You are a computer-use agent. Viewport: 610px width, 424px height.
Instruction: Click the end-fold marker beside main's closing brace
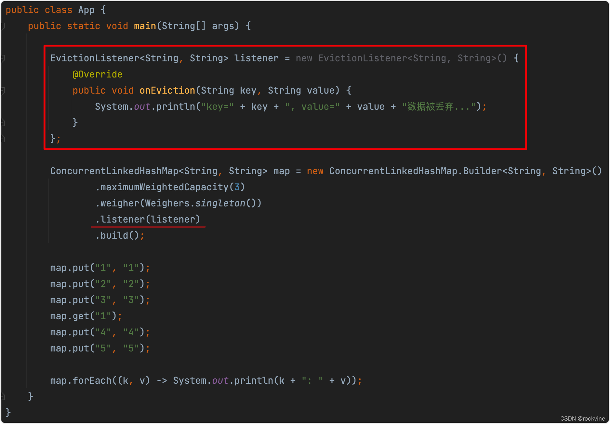click(3, 396)
